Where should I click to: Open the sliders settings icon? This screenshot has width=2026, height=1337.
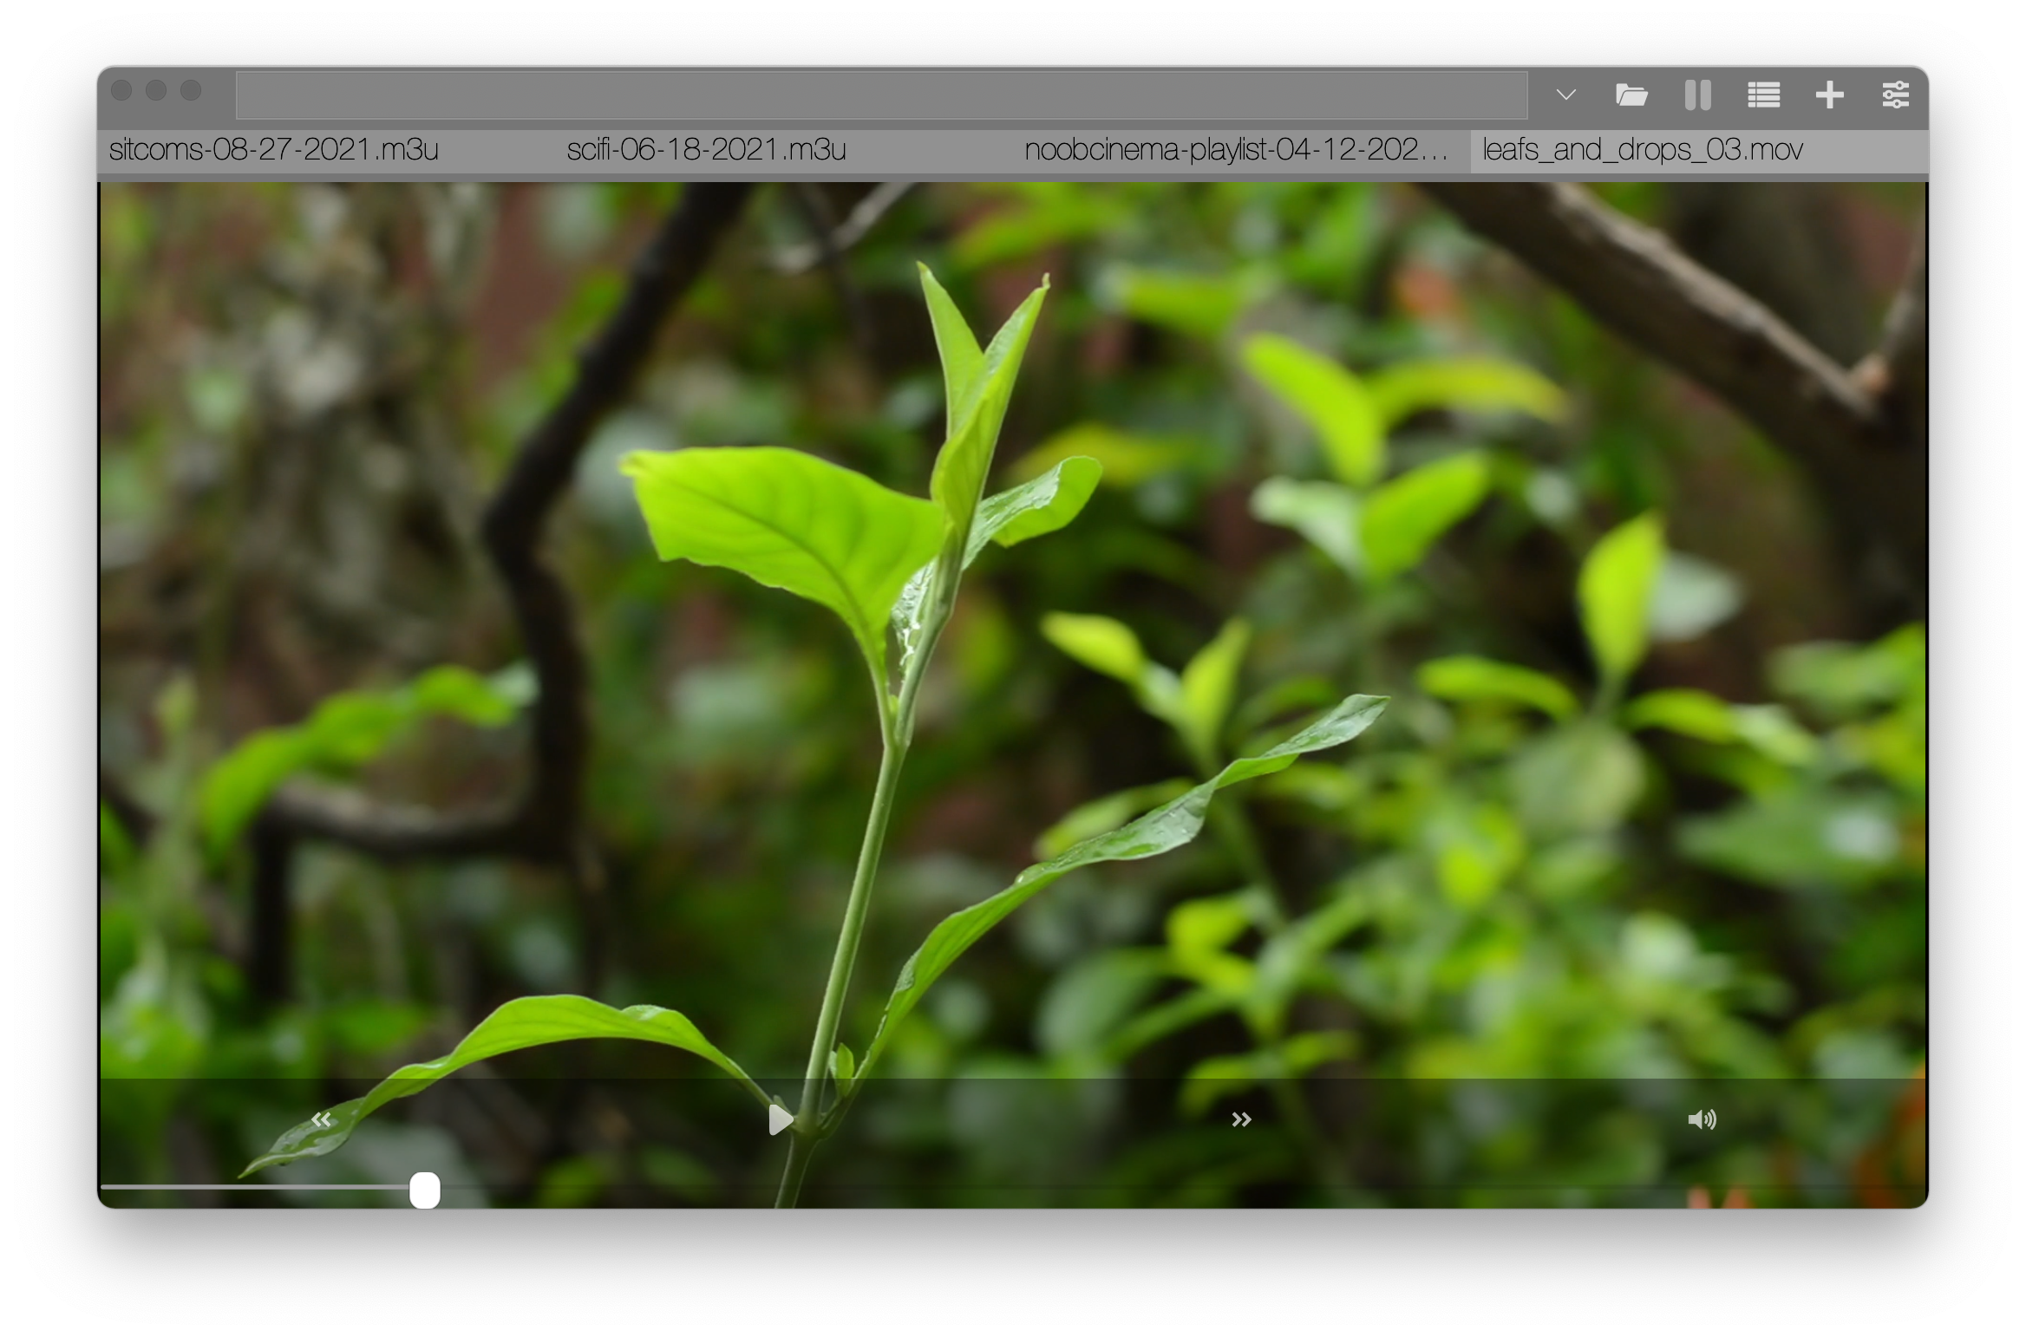click(x=1895, y=95)
